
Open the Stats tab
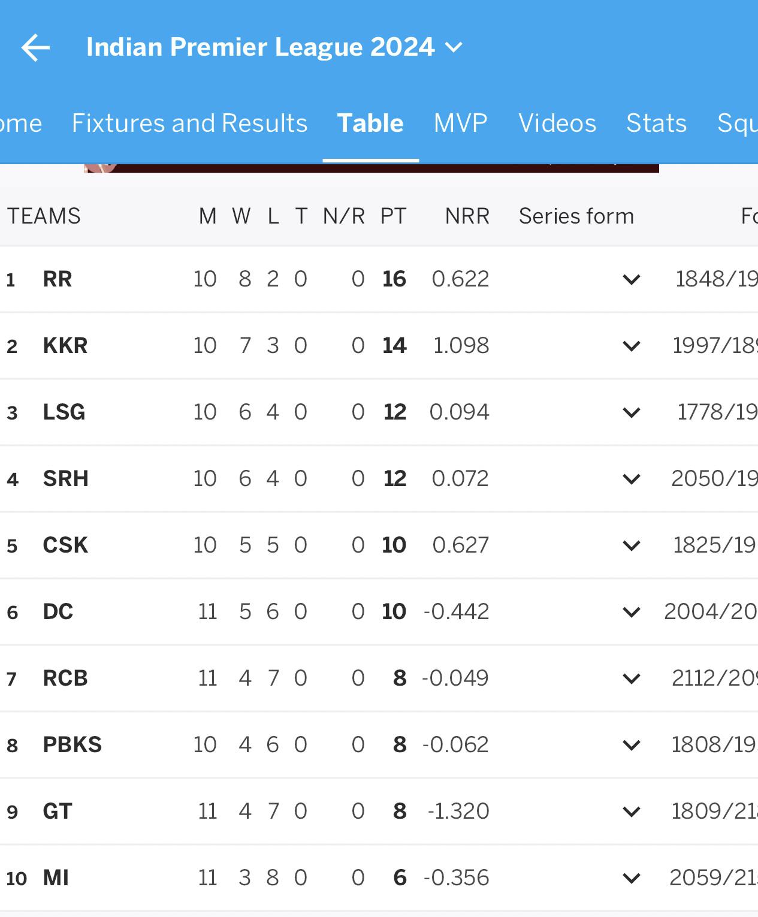(x=656, y=123)
